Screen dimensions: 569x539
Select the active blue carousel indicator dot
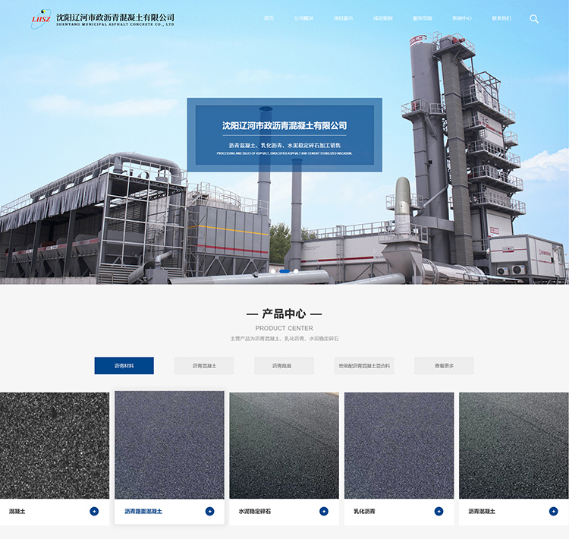[284, 270]
